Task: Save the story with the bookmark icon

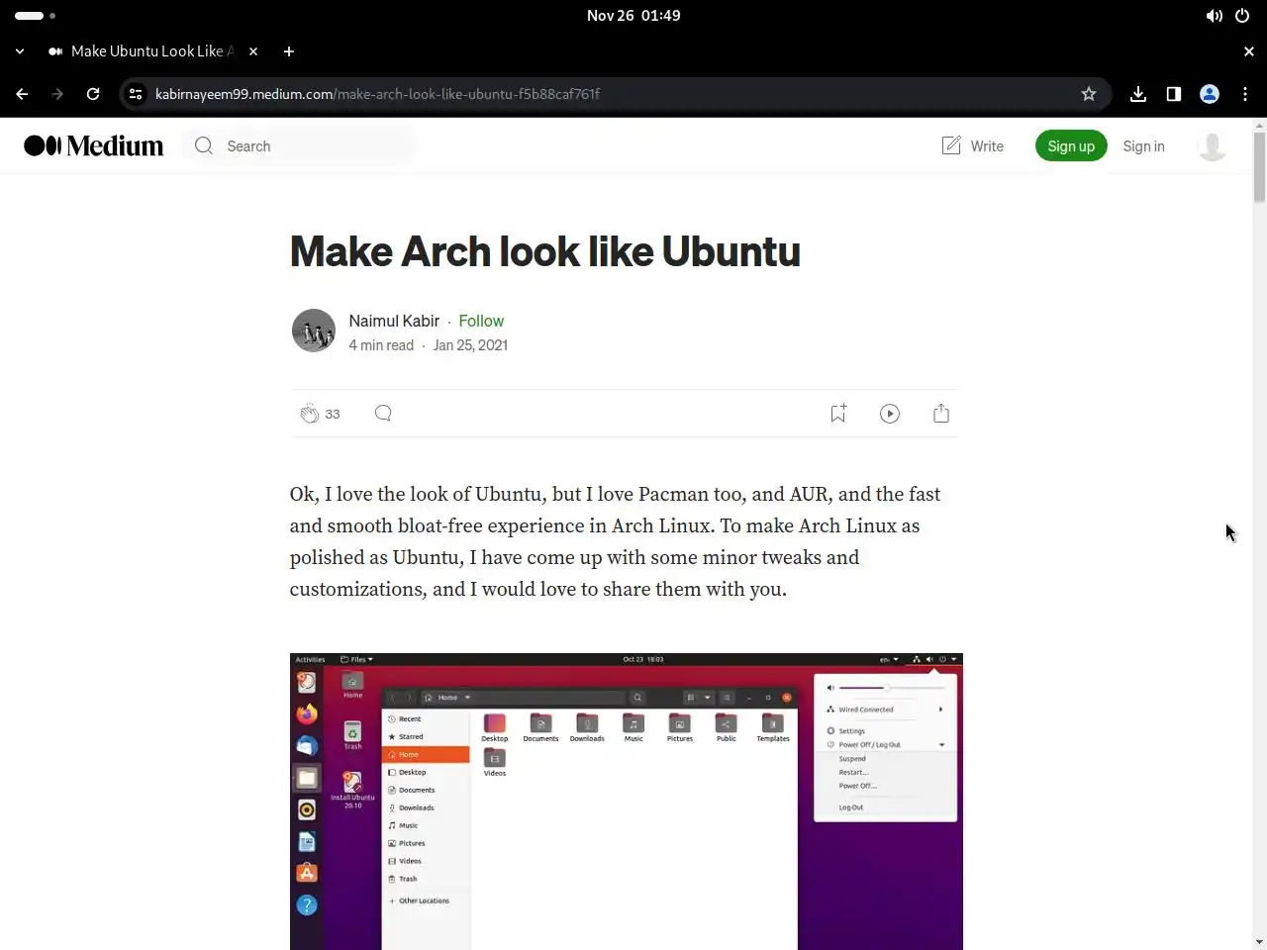Action: pyautogui.click(x=838, y=414)
